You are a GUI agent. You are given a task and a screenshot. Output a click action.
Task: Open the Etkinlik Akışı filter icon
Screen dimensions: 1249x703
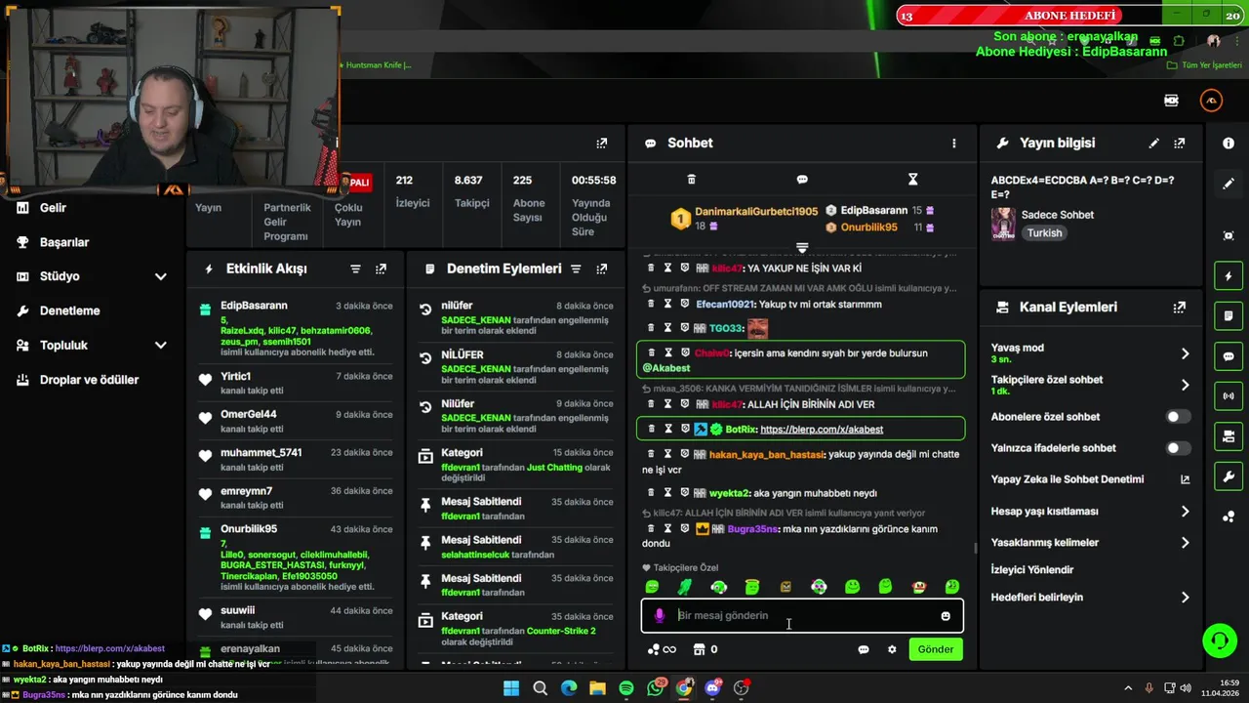coord(355,269)
